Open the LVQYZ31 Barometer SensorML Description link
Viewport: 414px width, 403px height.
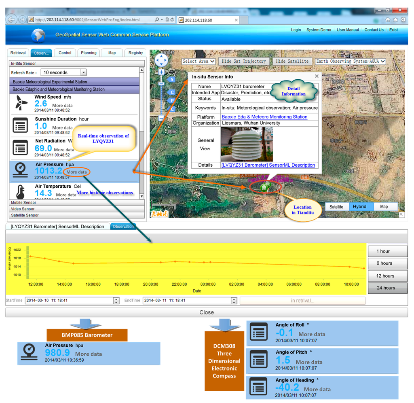click(268, 165)
